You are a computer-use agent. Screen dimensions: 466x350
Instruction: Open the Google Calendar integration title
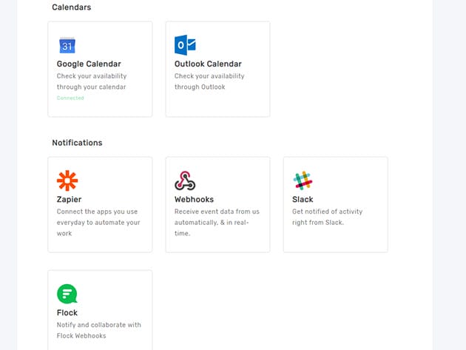point(89,64)
